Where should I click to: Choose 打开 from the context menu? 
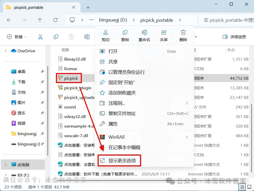(144, 51)
